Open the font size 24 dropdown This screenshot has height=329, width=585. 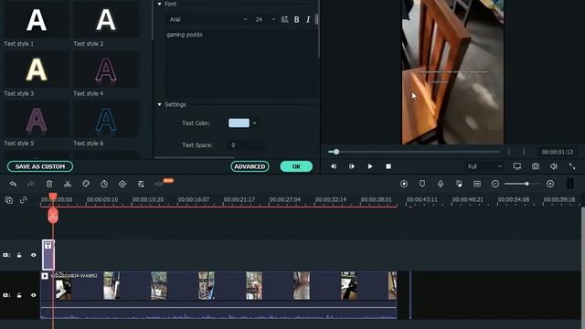click(265, 19)
